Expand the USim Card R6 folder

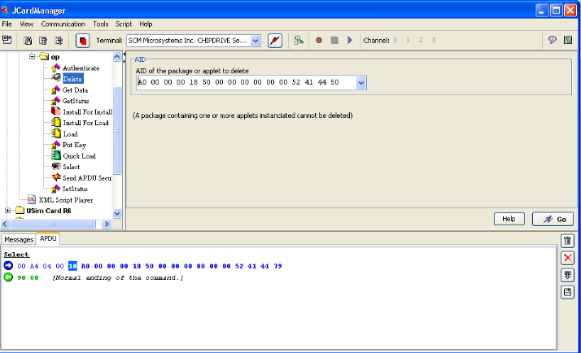click(x=8, y=211)
